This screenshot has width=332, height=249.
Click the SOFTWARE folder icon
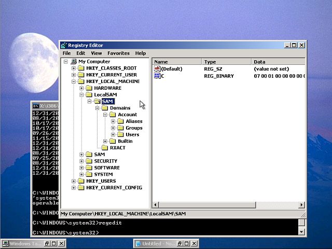click(x=89, y=168)
